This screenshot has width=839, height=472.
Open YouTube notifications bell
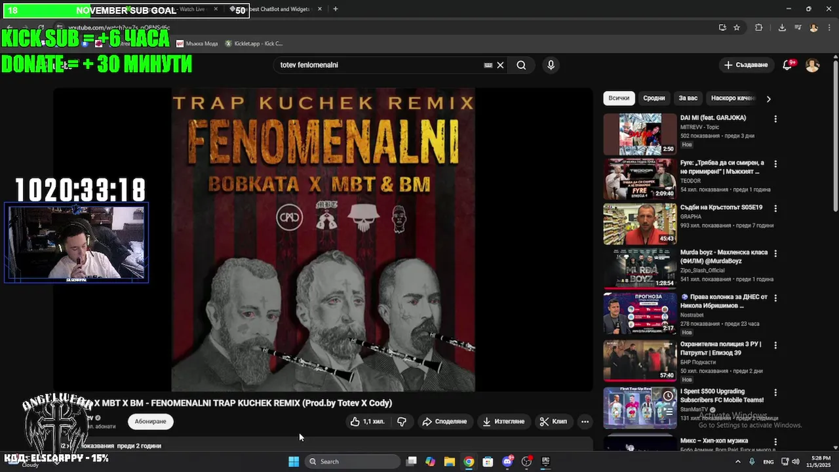[x=788, y=65]
